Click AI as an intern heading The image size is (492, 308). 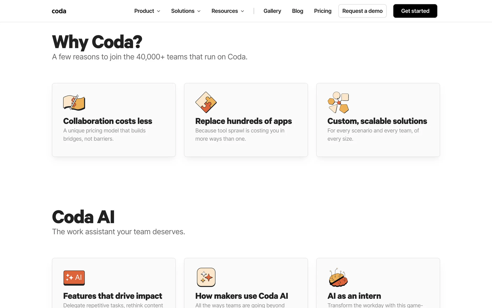pyautogui.click(x=354, y=296)
